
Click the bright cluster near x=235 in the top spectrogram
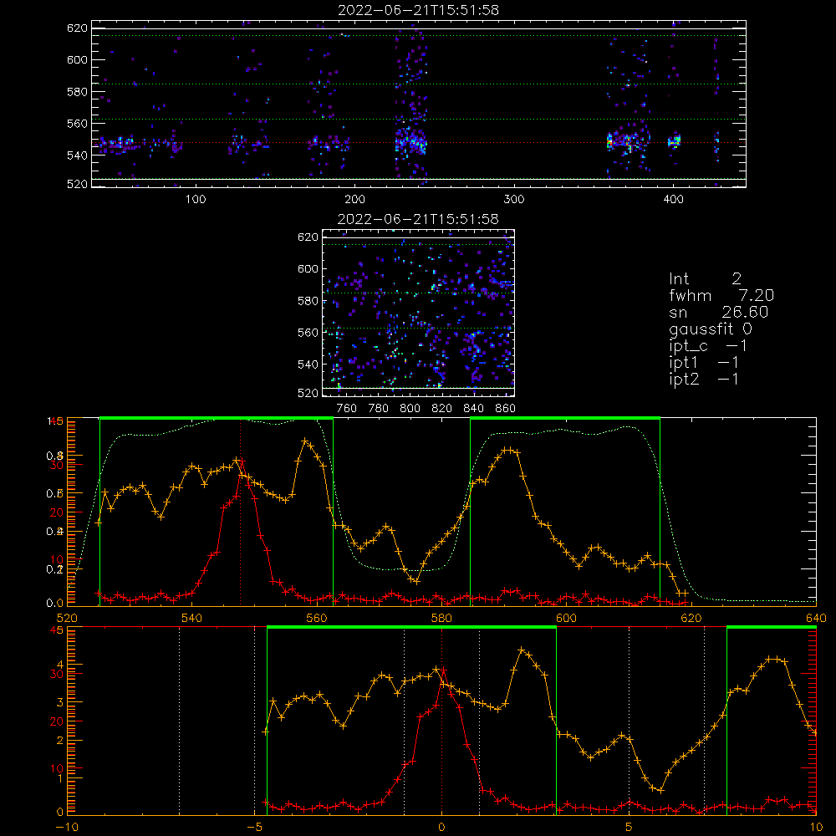tap(410, 143)
